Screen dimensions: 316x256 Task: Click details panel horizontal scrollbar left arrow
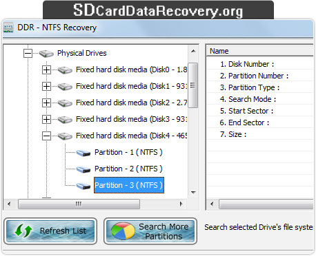[212, 204]
